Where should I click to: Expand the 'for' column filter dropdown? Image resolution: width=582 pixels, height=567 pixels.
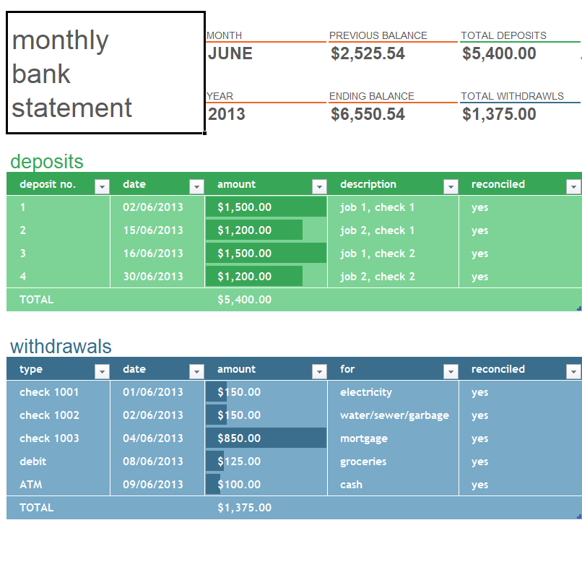coord(451,372)
